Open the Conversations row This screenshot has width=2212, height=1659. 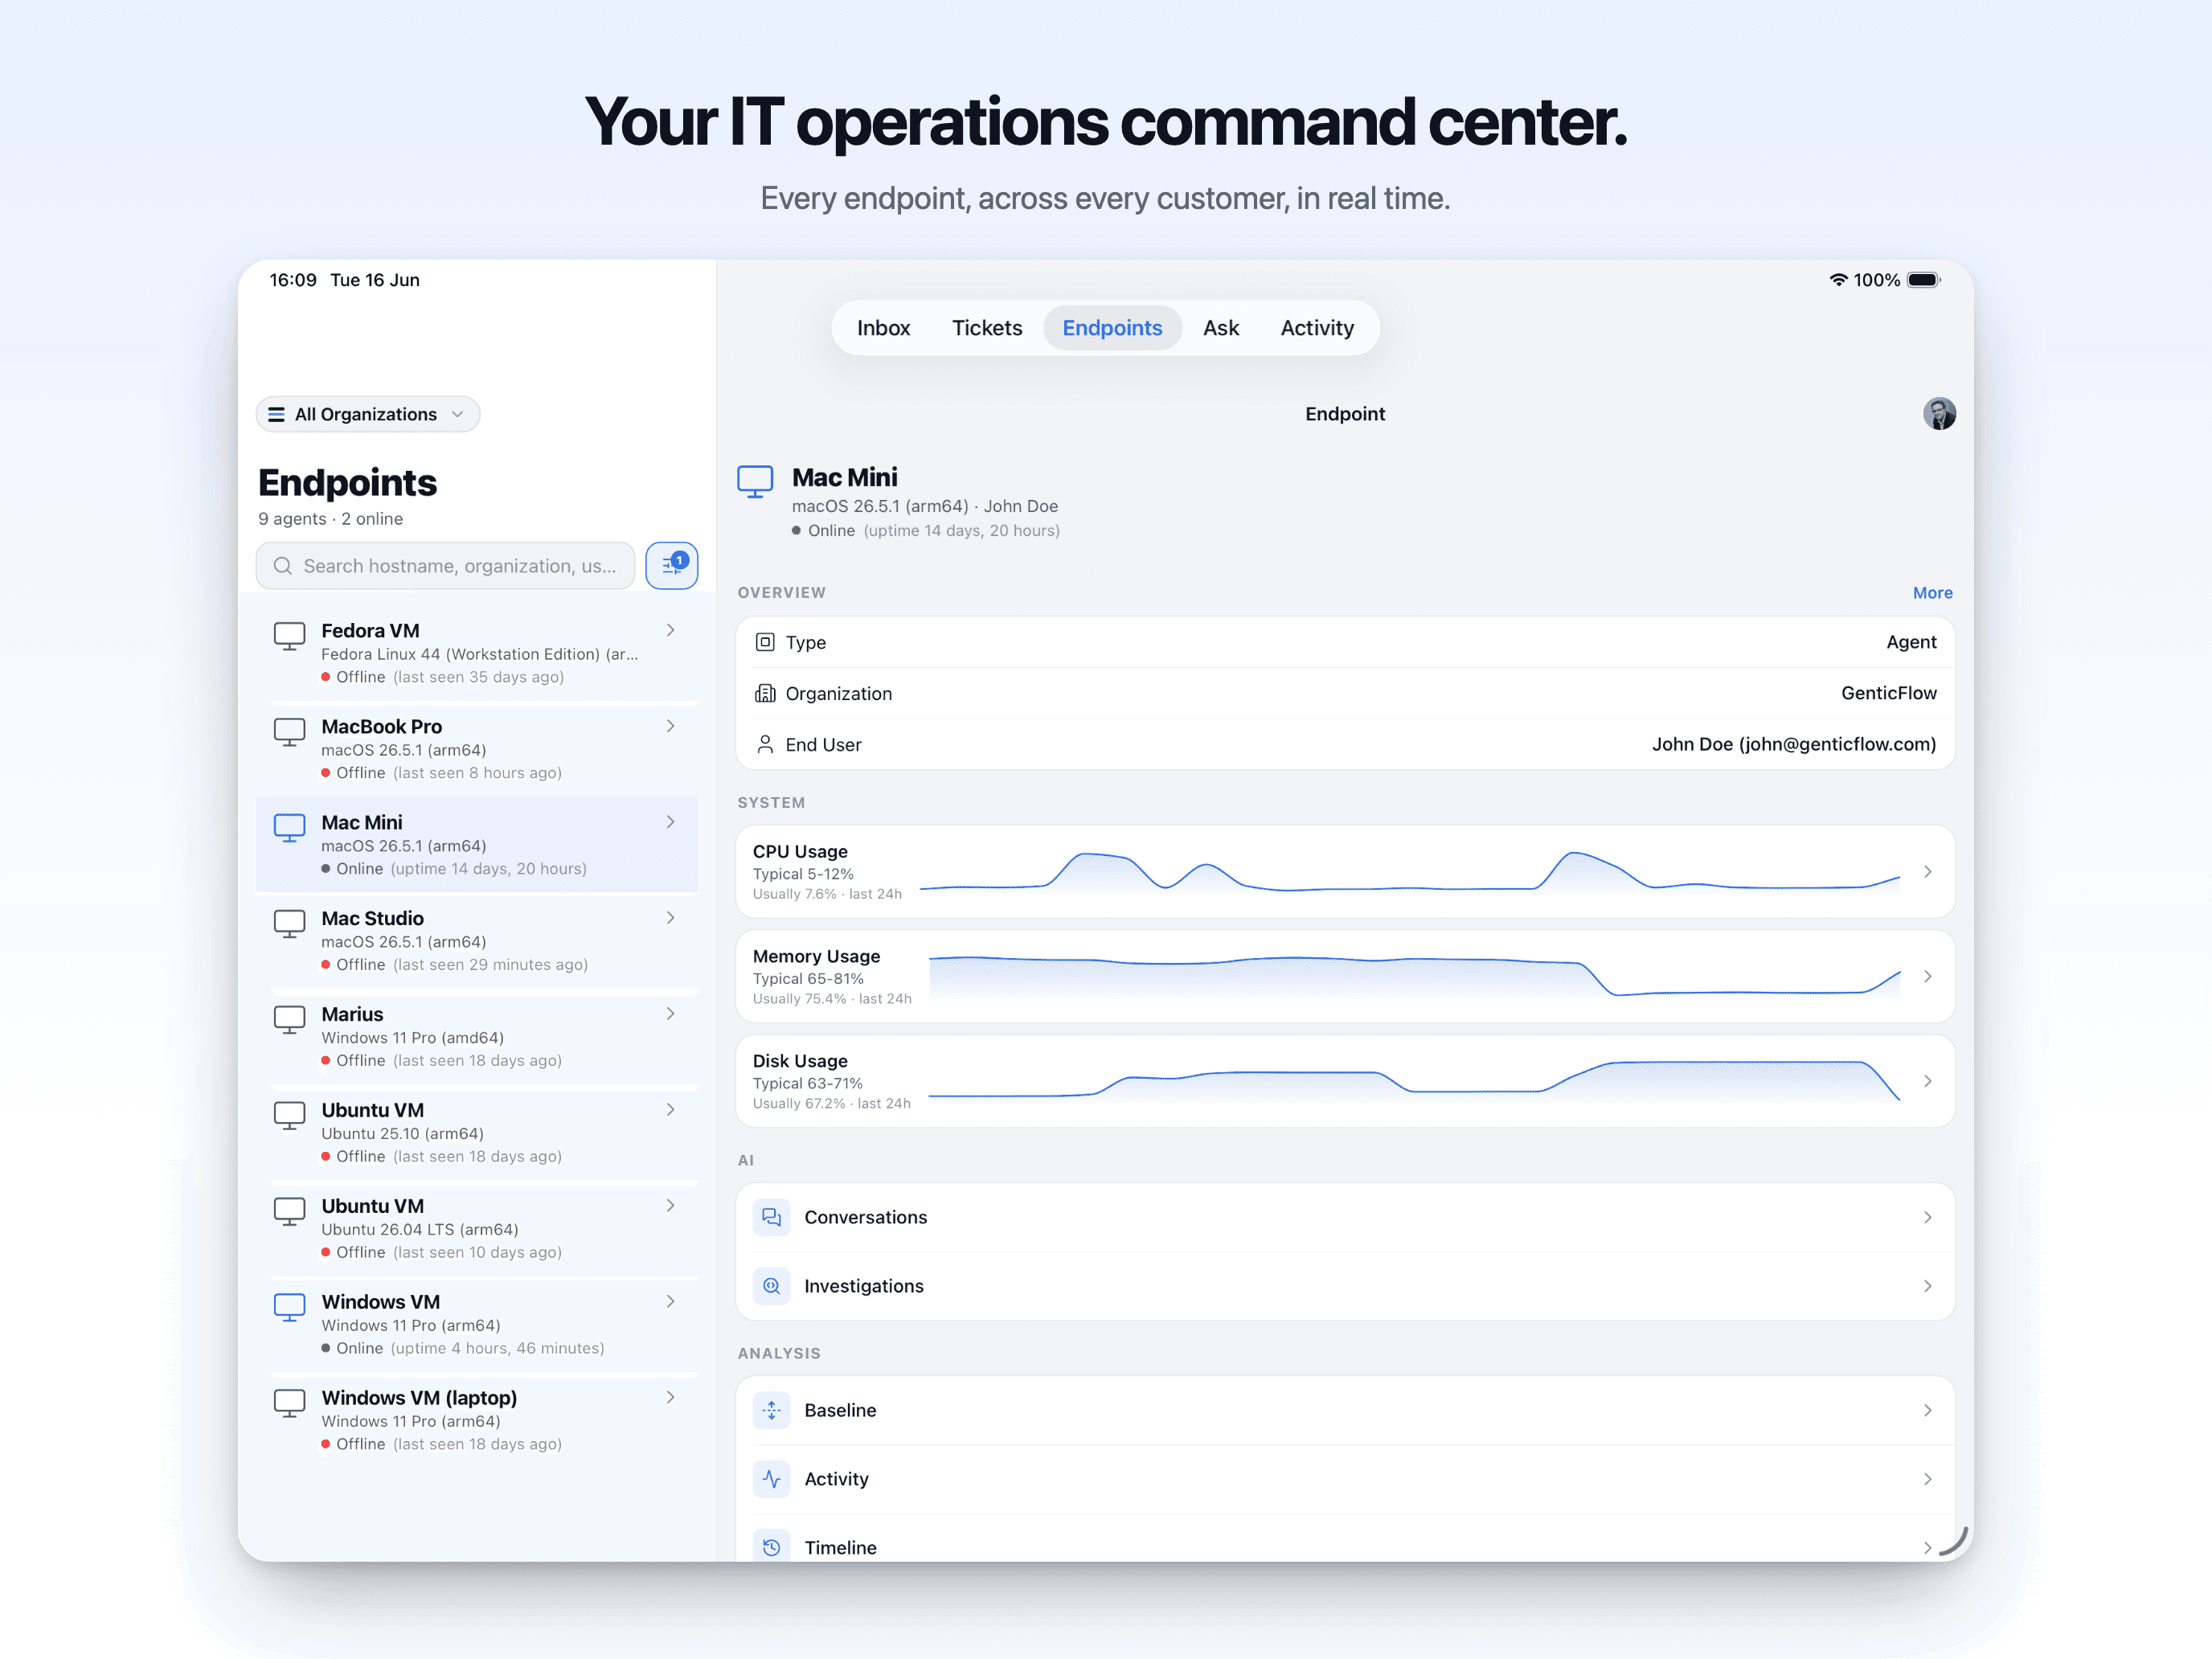1345,1217
